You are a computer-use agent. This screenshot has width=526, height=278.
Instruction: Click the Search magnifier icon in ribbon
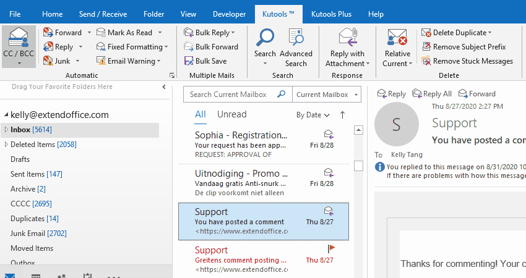click(x=265, y=38)
